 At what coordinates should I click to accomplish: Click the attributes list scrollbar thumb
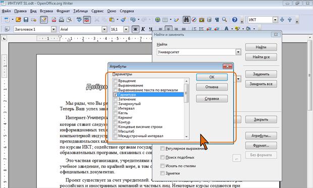[186, 93]
